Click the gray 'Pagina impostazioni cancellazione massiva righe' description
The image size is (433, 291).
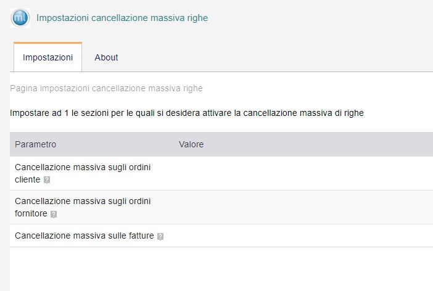pos(107,88)
